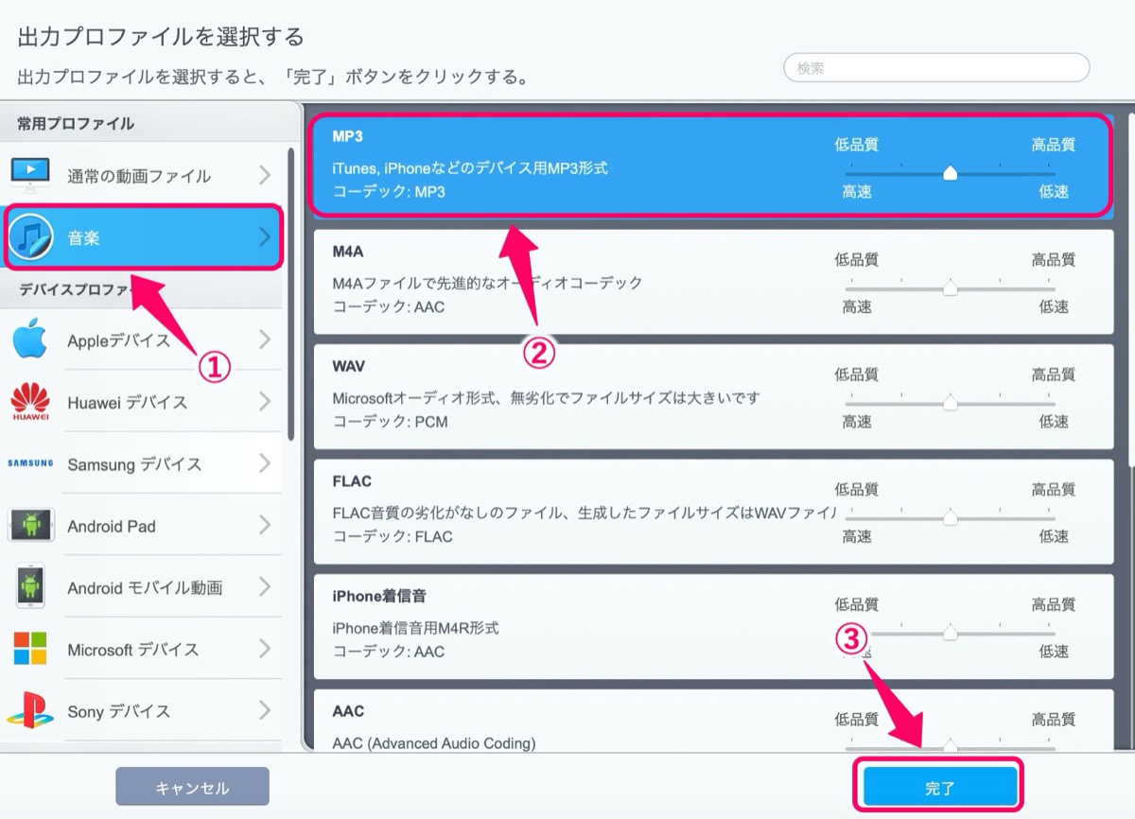
Task: Expand the Android Pad chevron
Action: pos(265,526)
